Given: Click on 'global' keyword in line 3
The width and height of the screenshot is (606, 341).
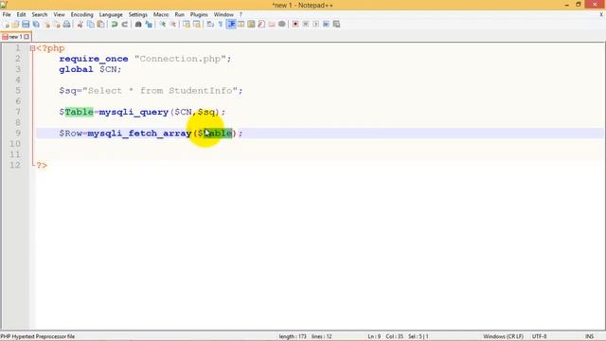Looking at the screenshot, I should click(76, 69).
